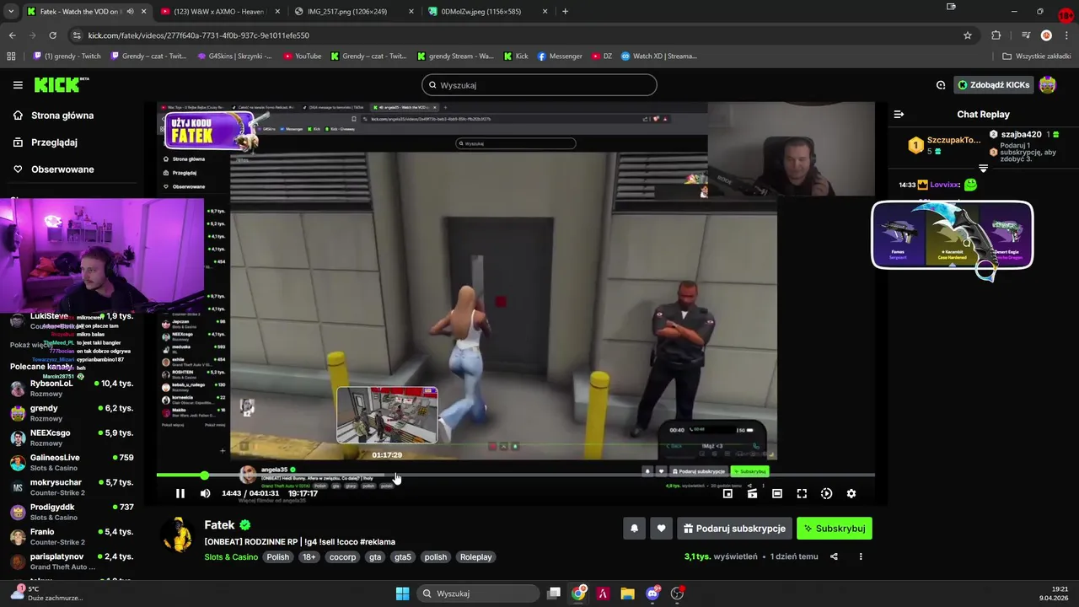
Task: Open the Chrome extensions puzzle icon
Action: [x=996, y=35]
